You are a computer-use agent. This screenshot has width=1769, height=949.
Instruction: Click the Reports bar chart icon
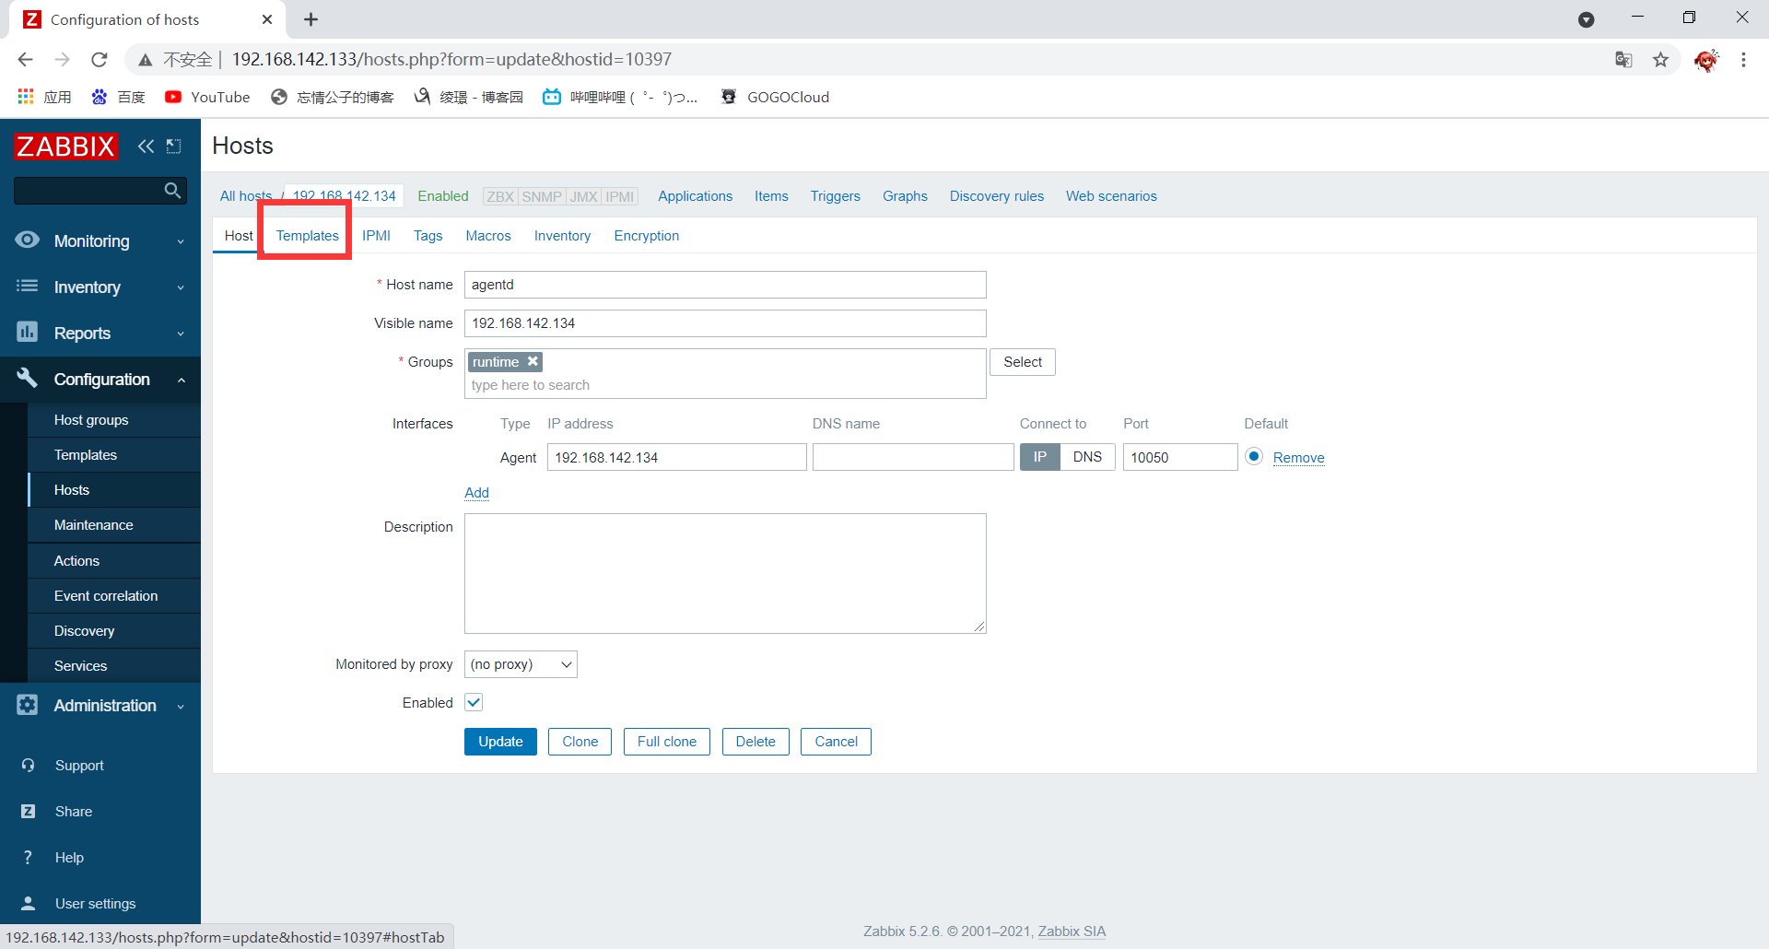28,332
